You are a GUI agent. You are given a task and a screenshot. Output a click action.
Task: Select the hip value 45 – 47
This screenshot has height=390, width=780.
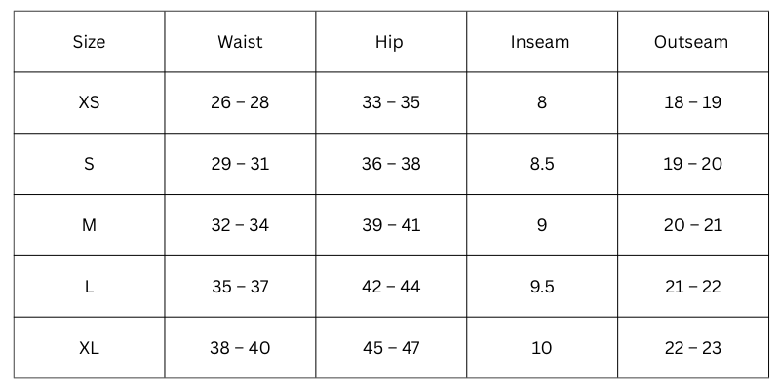point(391,348)
